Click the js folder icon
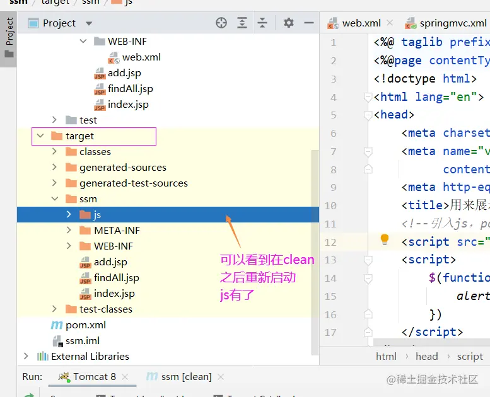 (x=85, y=215)
